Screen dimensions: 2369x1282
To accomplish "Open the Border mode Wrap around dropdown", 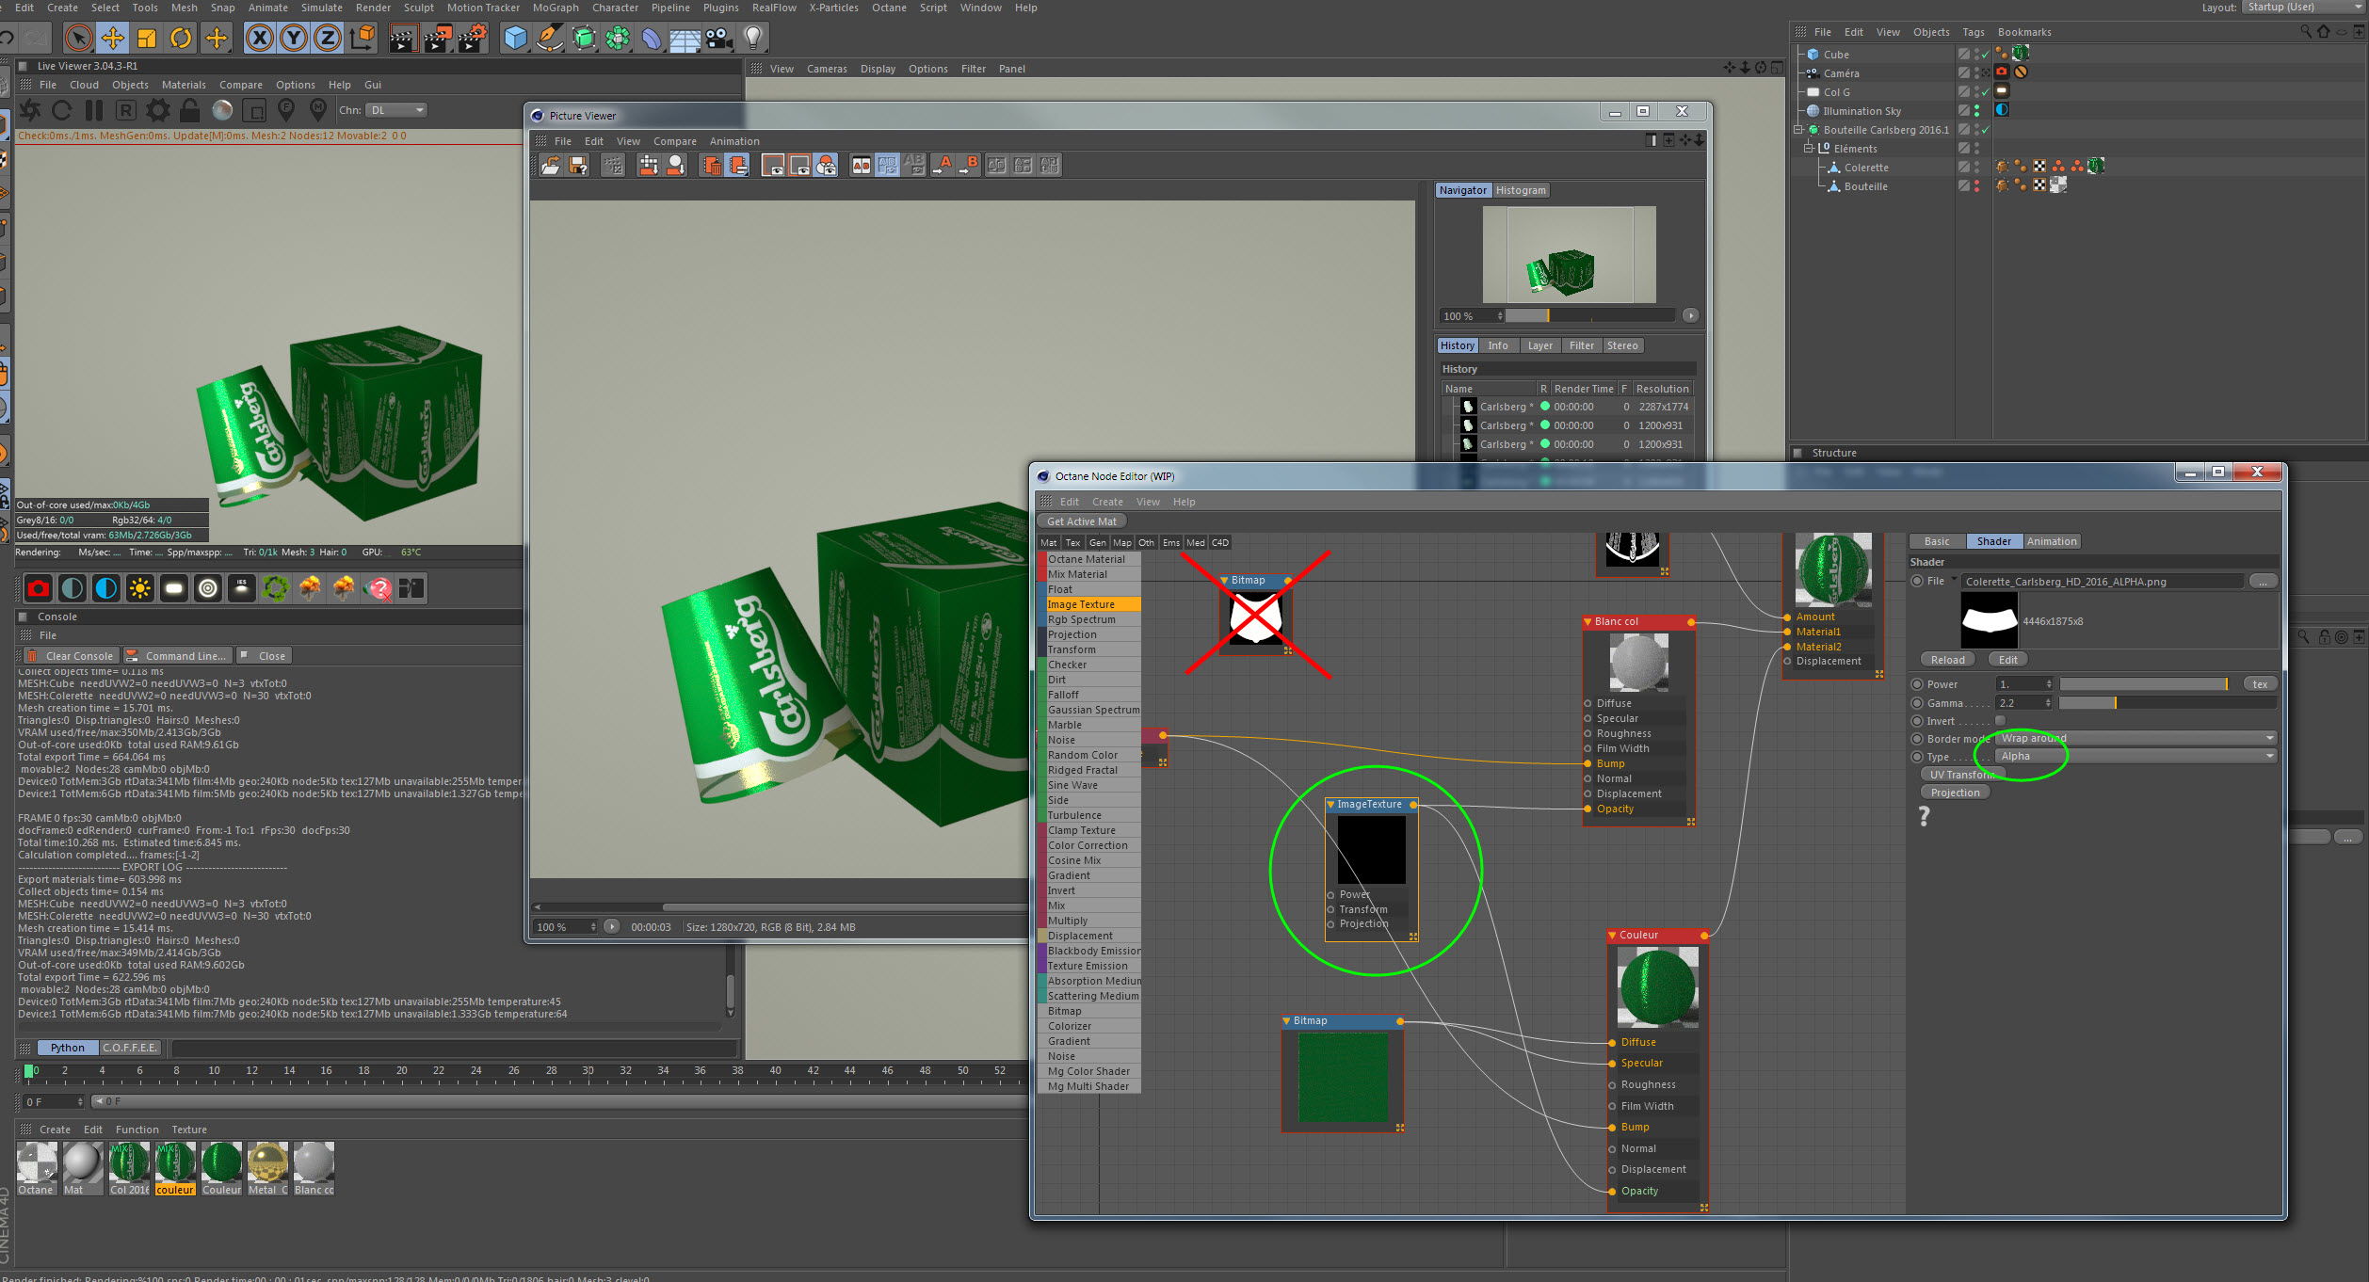I will pyautogui.click(x=2135, y=739).
